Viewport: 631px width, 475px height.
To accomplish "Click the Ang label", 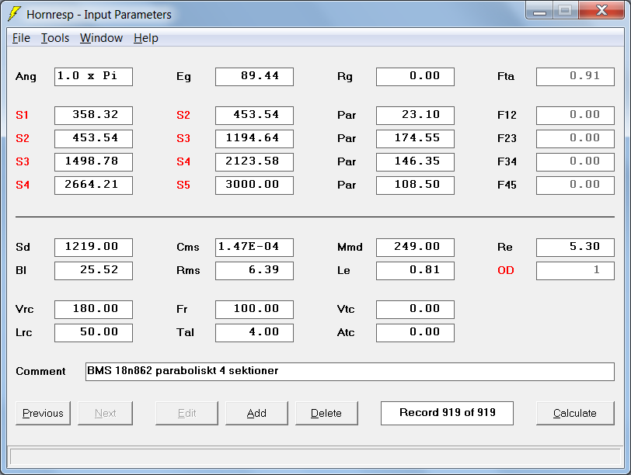I will (x=26, y=77).
